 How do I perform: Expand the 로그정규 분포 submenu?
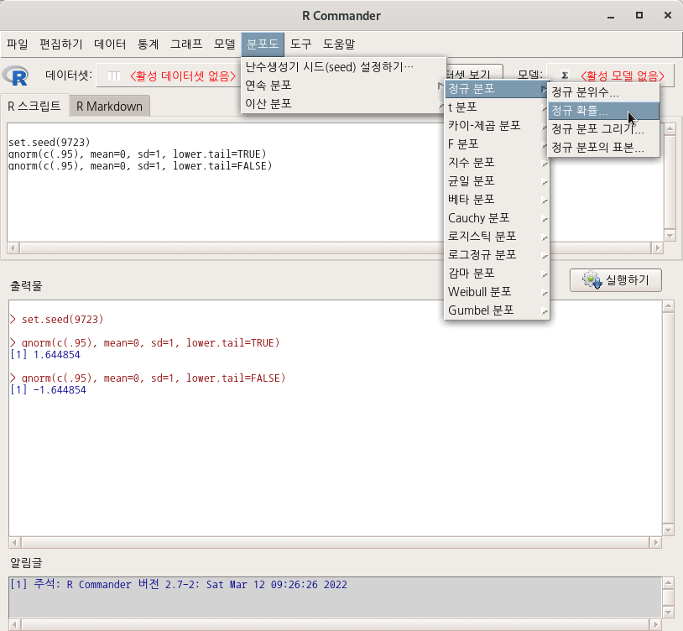[497, 255]
